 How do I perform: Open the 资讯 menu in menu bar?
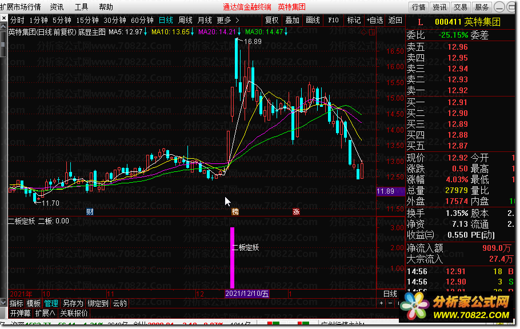(x=57, y=7)
